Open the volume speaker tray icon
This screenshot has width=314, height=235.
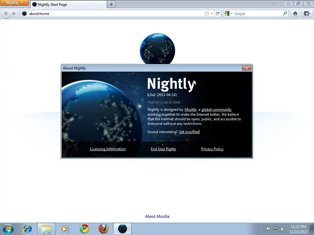pyautogui.click(x=283, y=229)
